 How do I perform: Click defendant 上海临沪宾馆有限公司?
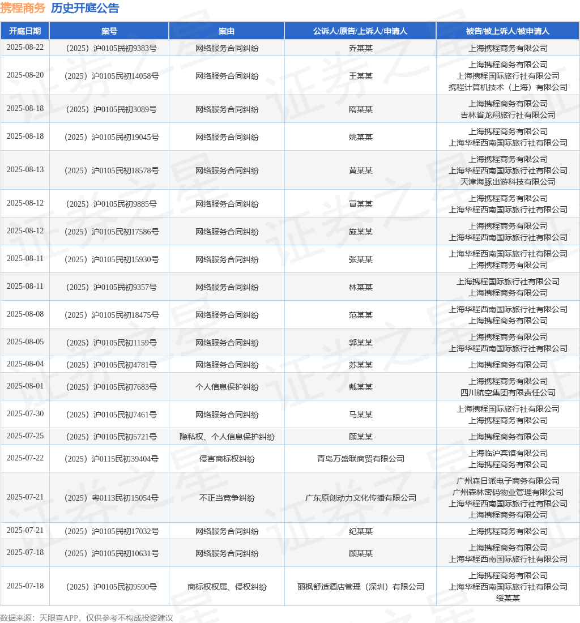click(x=507, y=454)
